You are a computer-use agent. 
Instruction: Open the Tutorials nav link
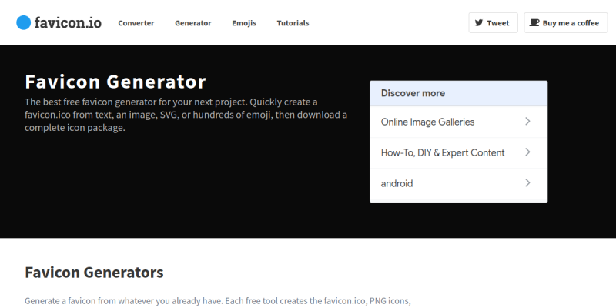(293, 23)
